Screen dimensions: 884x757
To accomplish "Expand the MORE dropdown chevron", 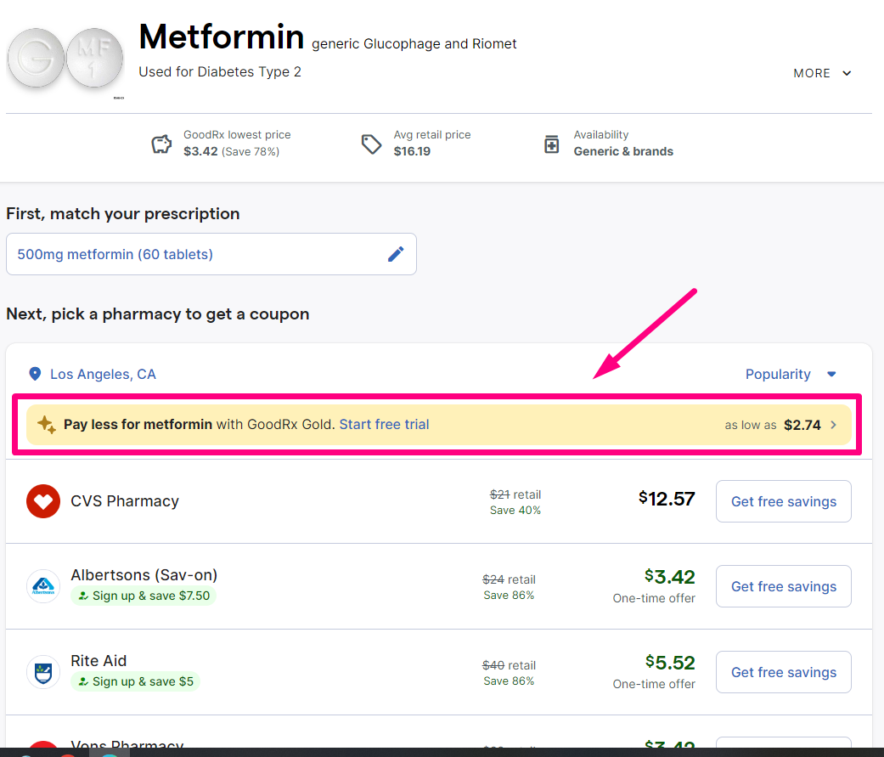I will [x=847, y=73].
